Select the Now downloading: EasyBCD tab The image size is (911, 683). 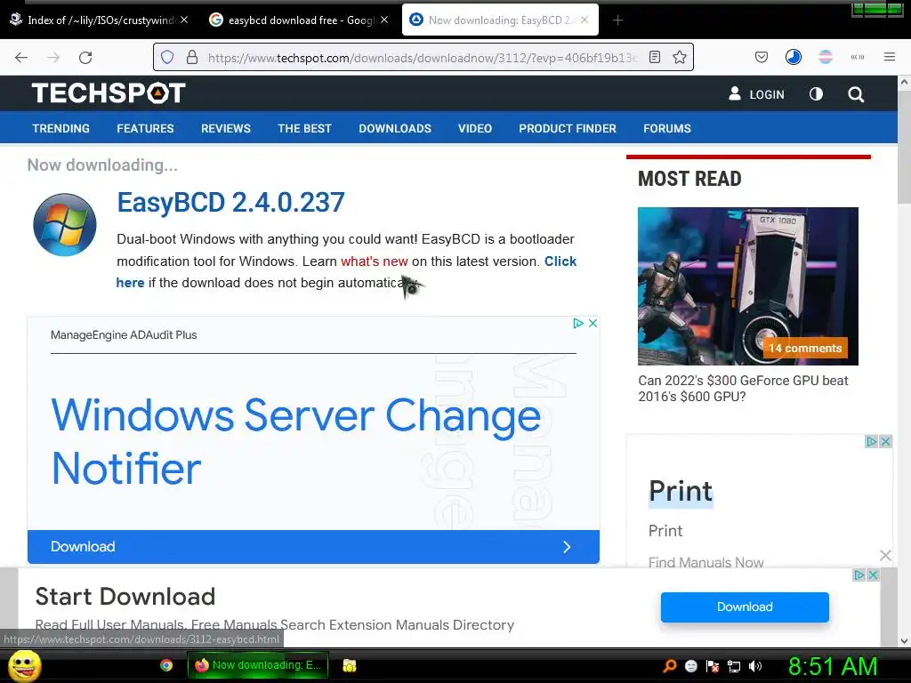[x=500, y=20]
